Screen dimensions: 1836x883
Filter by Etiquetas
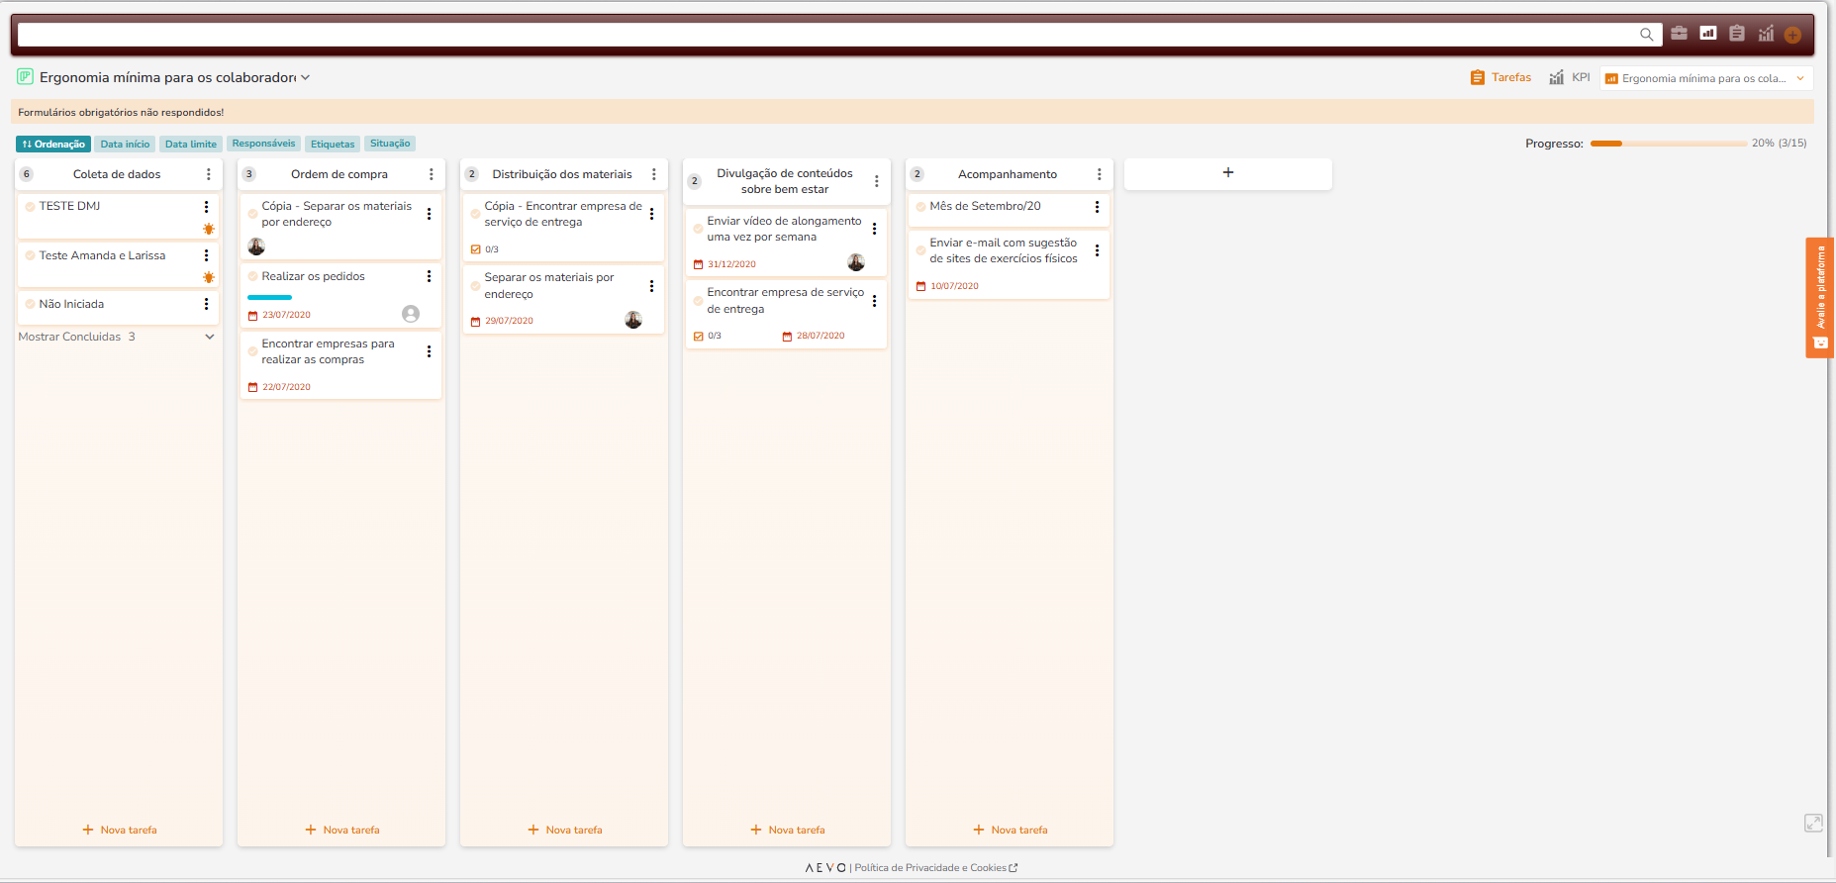(x=333, y=145)
